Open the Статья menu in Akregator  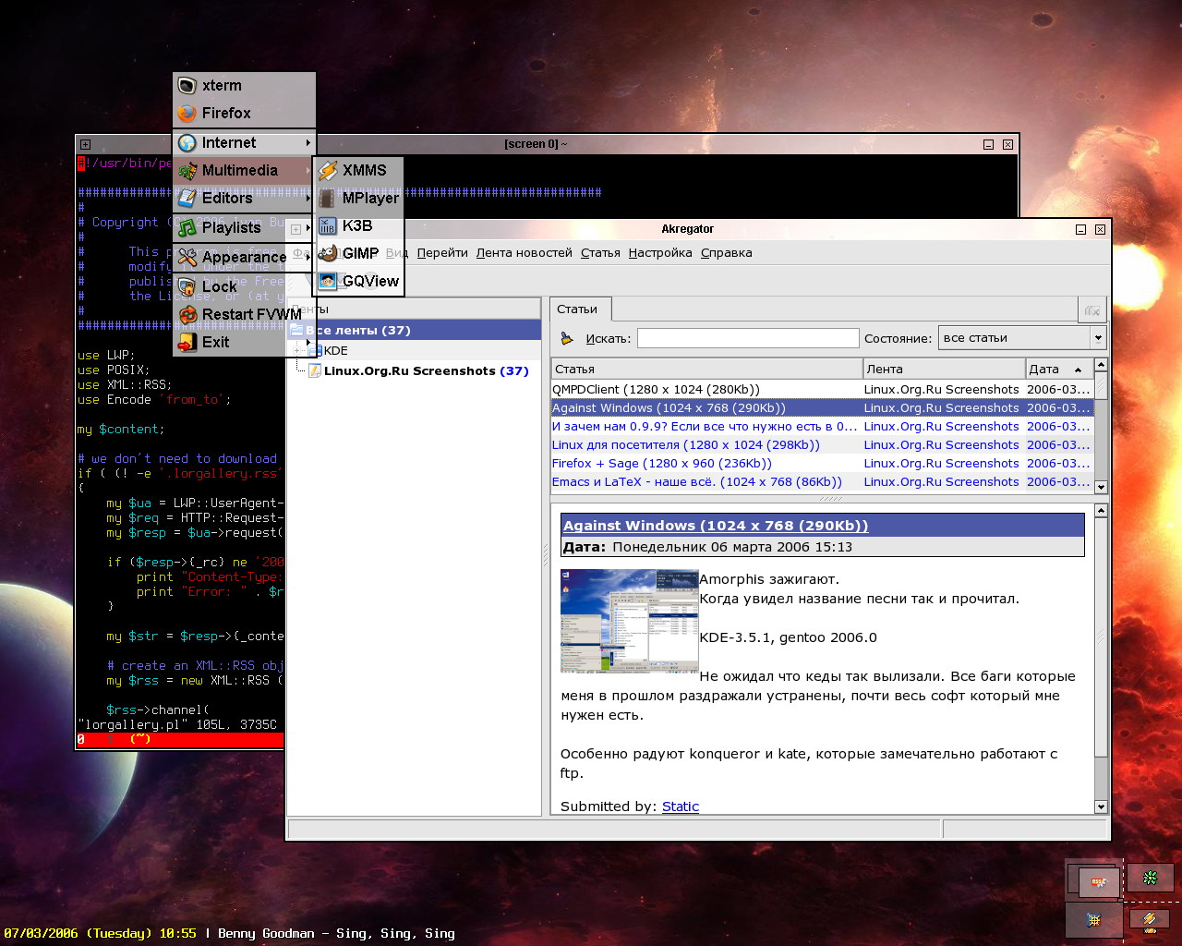click(x=600, y=253)
